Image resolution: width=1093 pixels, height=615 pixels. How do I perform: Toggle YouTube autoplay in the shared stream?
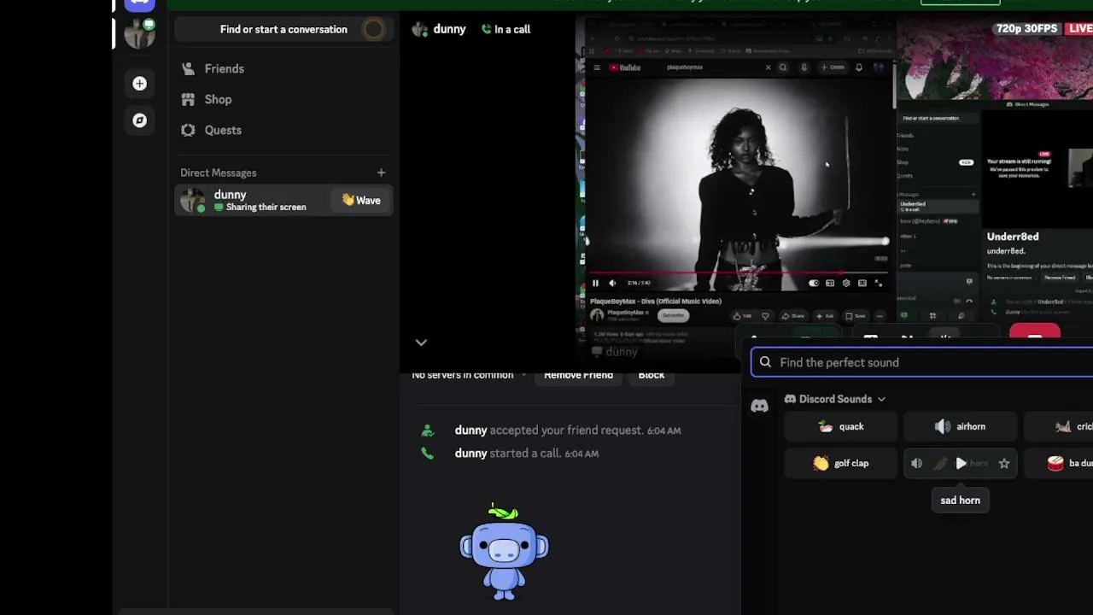[x=814, y=283]
